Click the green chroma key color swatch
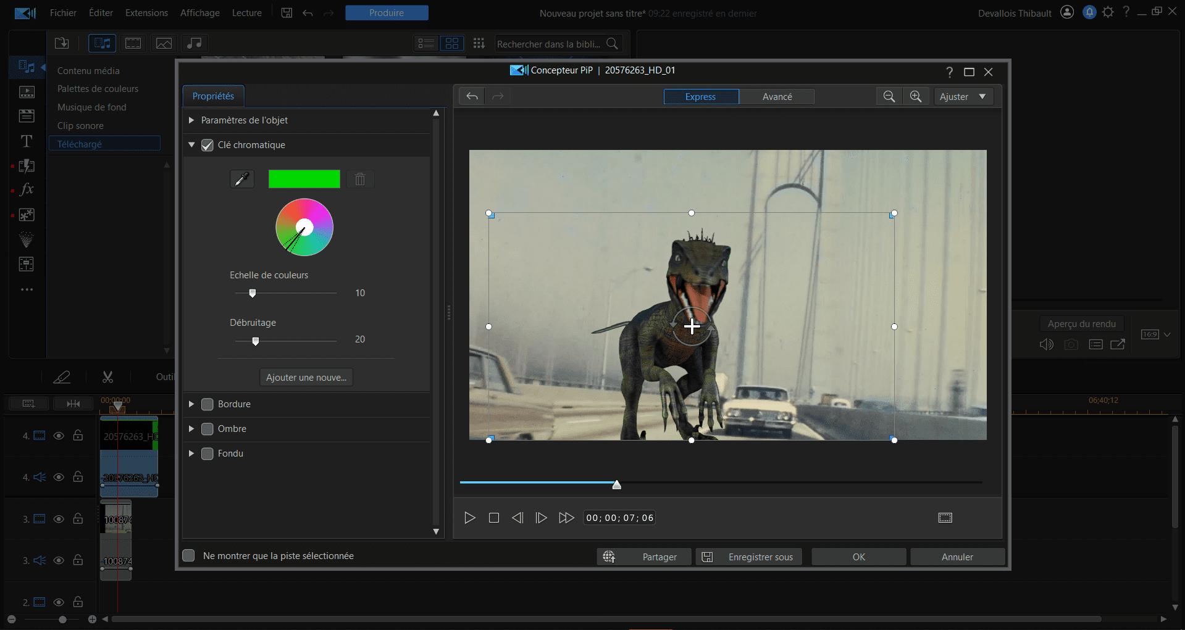 pyautogui.click(x=304, y=179)
